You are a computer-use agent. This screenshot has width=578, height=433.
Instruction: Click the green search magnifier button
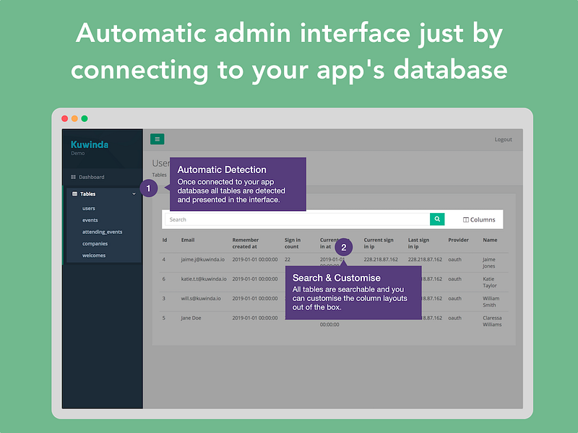pos(437,219)
